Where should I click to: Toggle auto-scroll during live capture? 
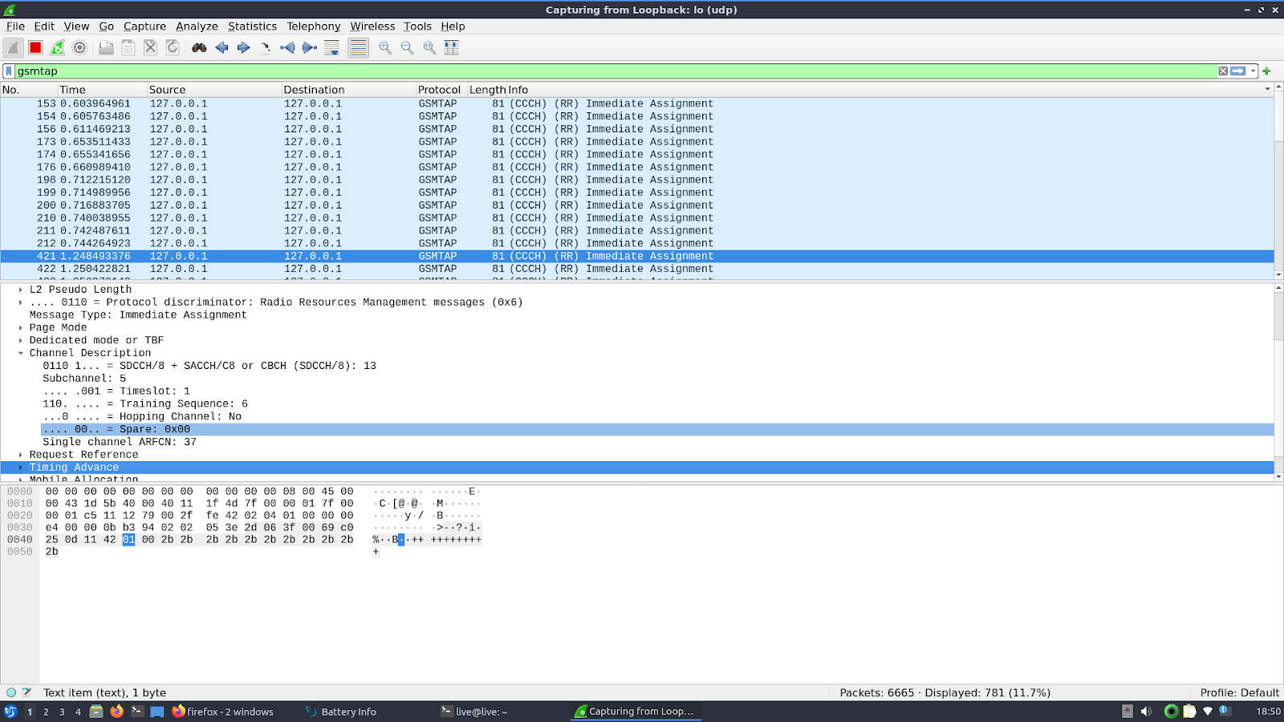pos(332,48)
